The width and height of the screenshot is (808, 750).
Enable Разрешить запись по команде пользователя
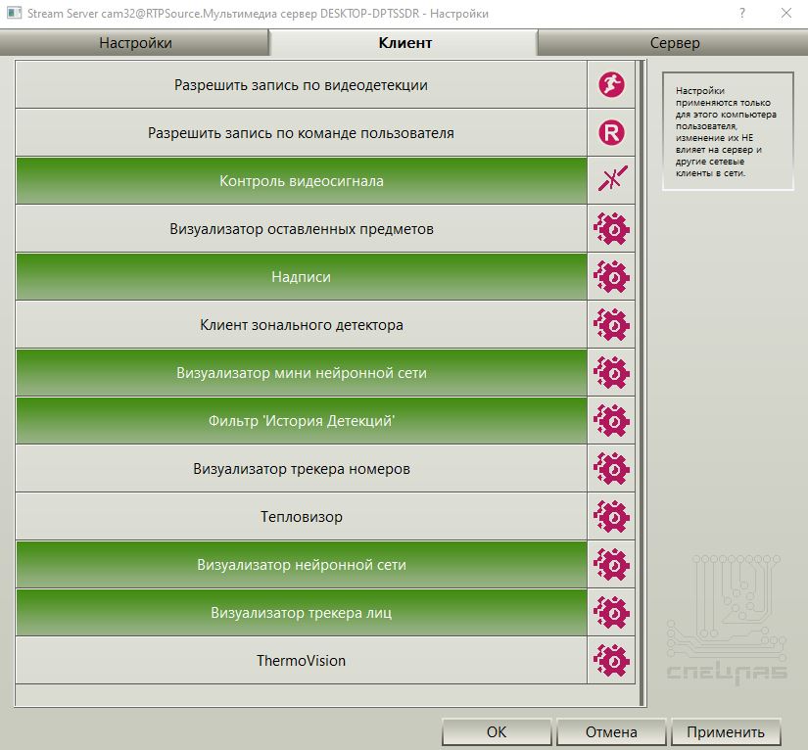click(301, 132)
